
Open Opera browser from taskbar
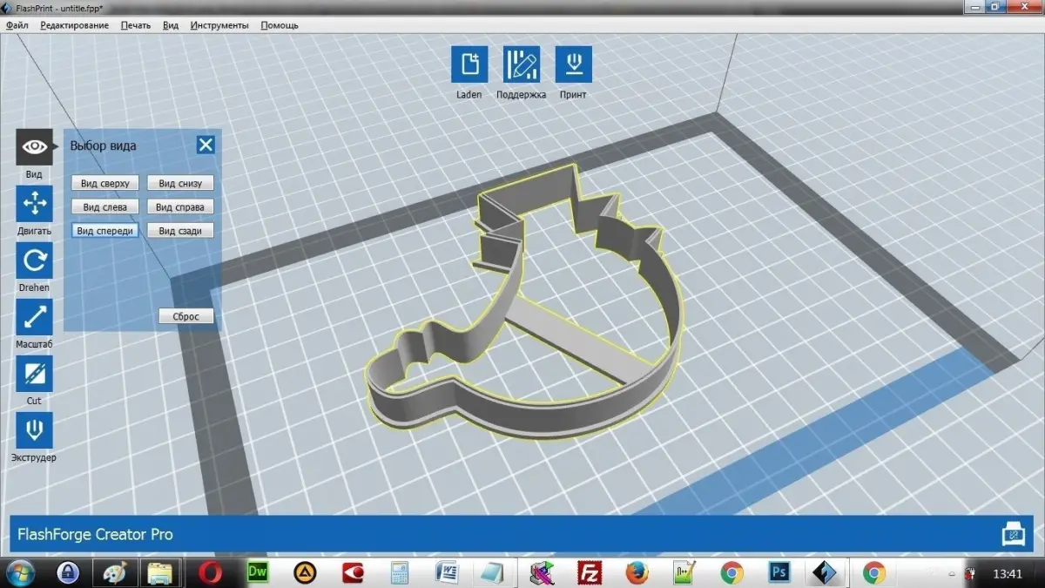click(x=210, y=572)
